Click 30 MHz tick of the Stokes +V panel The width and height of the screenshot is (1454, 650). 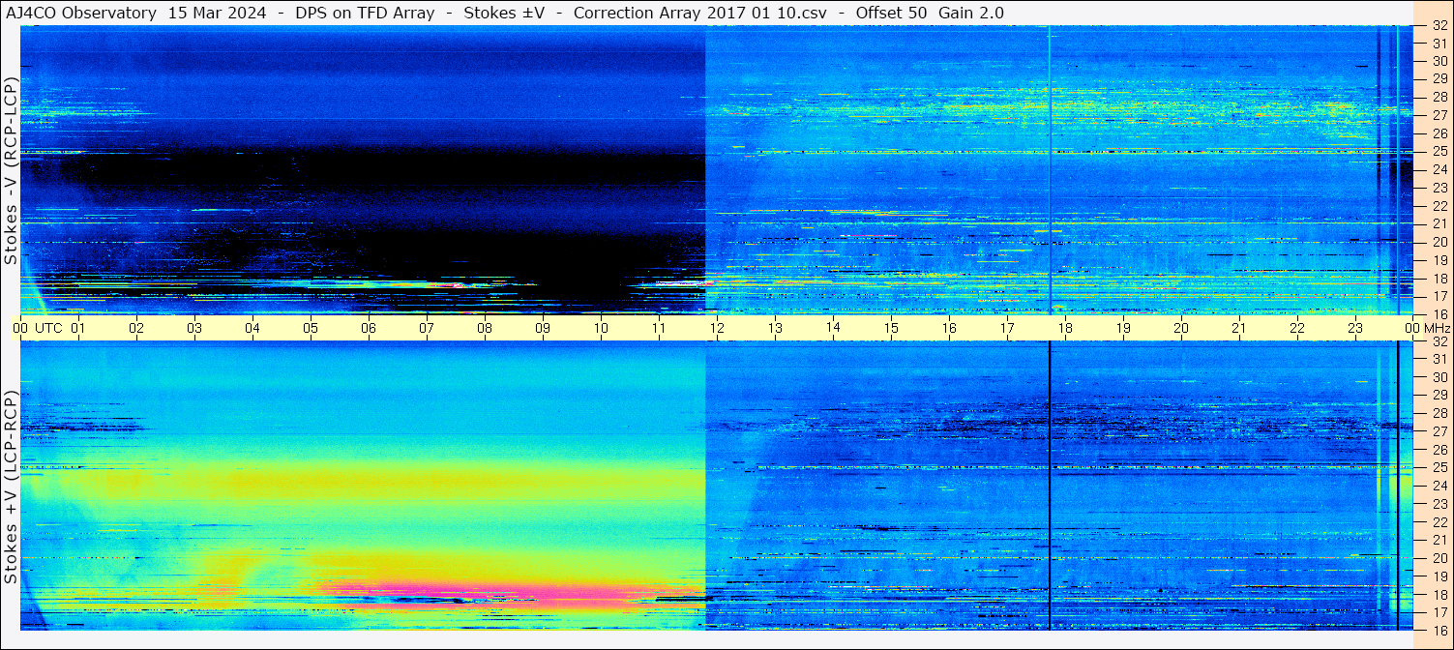tap(1439, 377)
